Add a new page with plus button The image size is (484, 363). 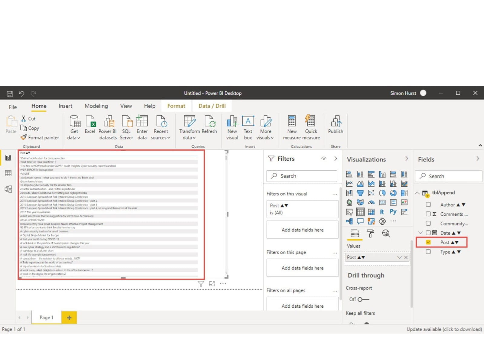pos(69,318)
